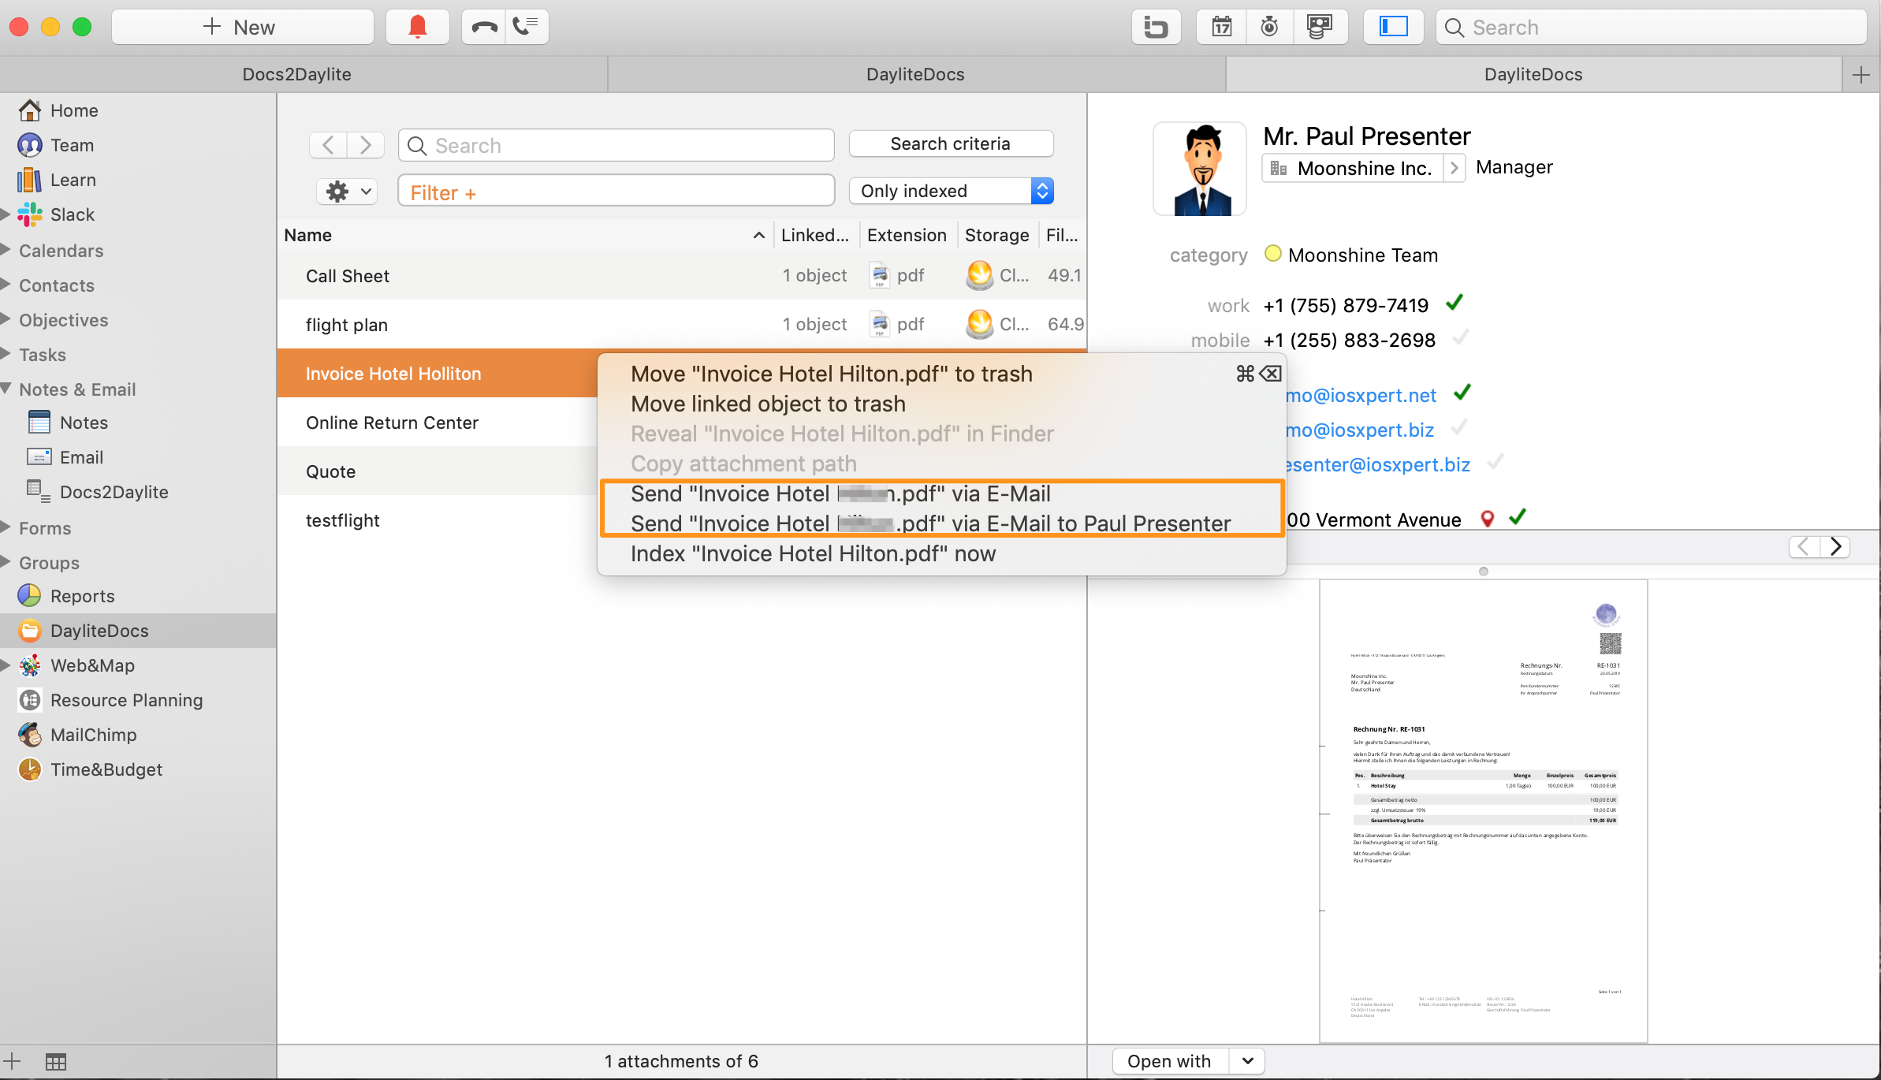Open the calendar toolbar icon

pyautogui.click(x=1221, y=27)
